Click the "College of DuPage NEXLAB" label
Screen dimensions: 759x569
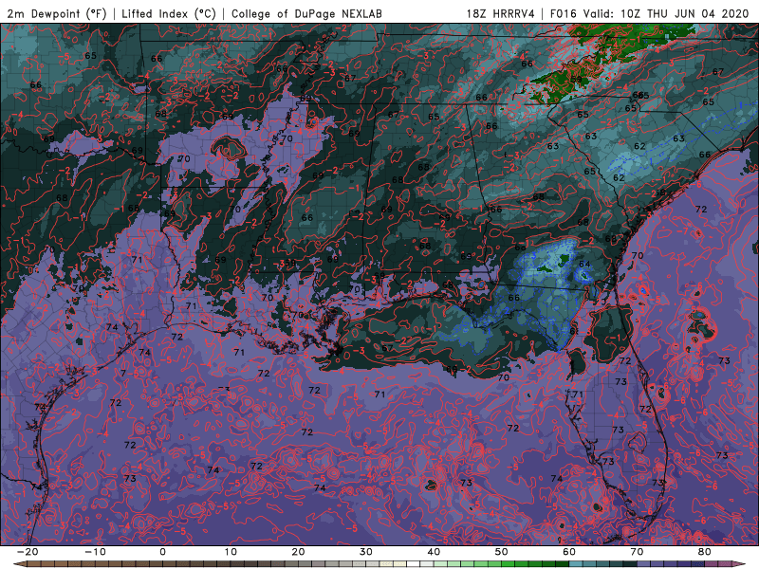[x=306, y=13]
